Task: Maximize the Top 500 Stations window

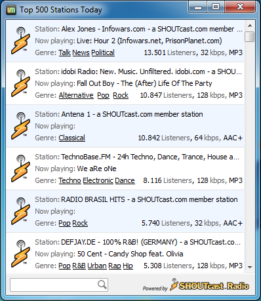Action: [216, 7]
